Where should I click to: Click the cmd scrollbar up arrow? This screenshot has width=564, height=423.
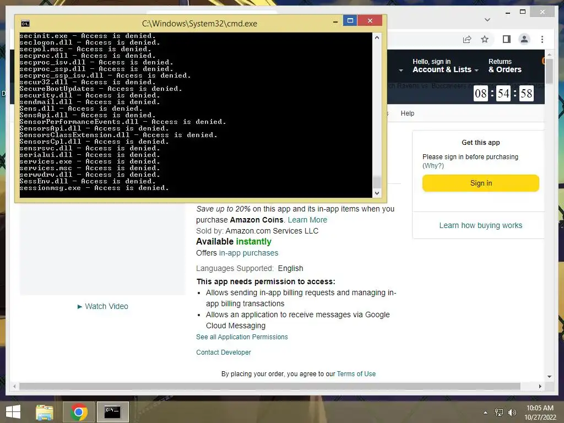pos(377,37)
